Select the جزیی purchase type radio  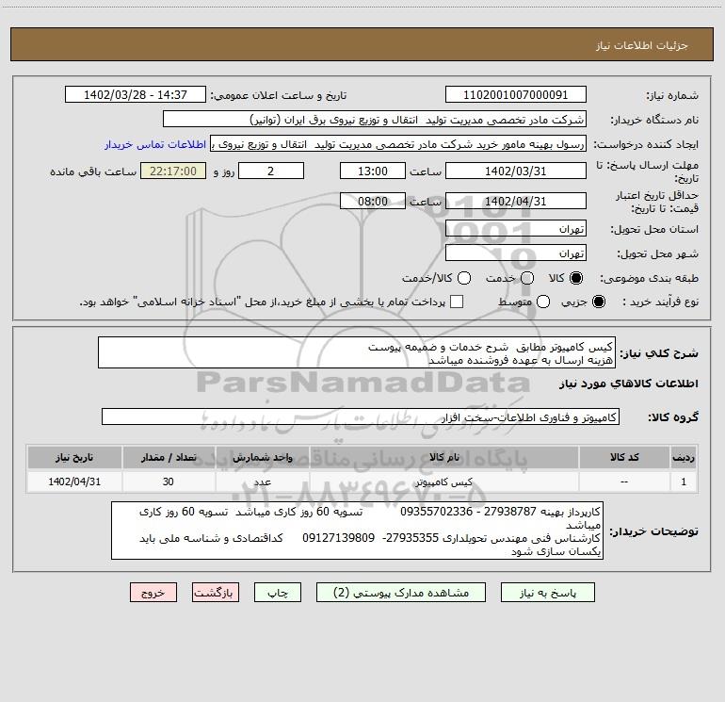point(598,302)
